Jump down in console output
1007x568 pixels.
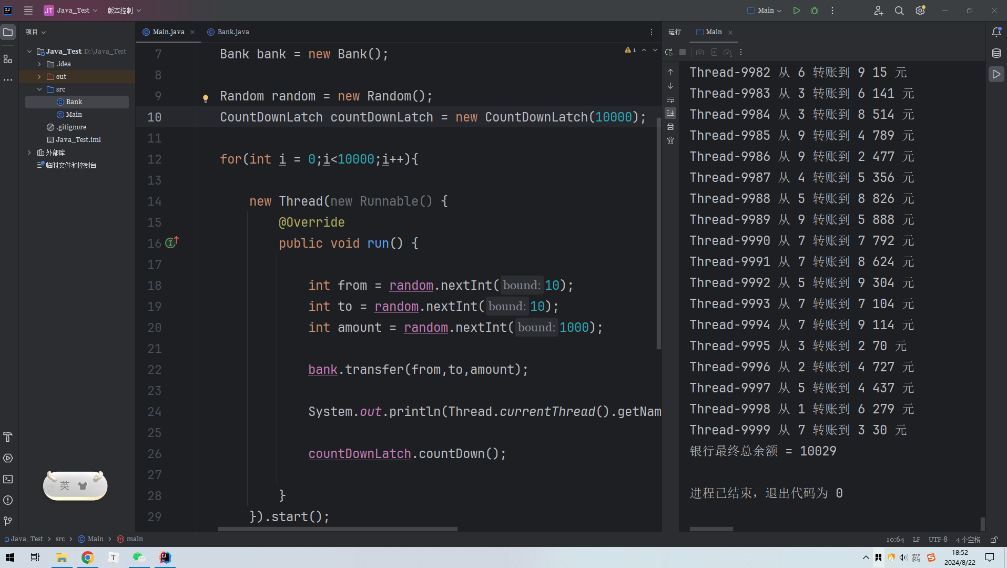[x=670, y=86]
